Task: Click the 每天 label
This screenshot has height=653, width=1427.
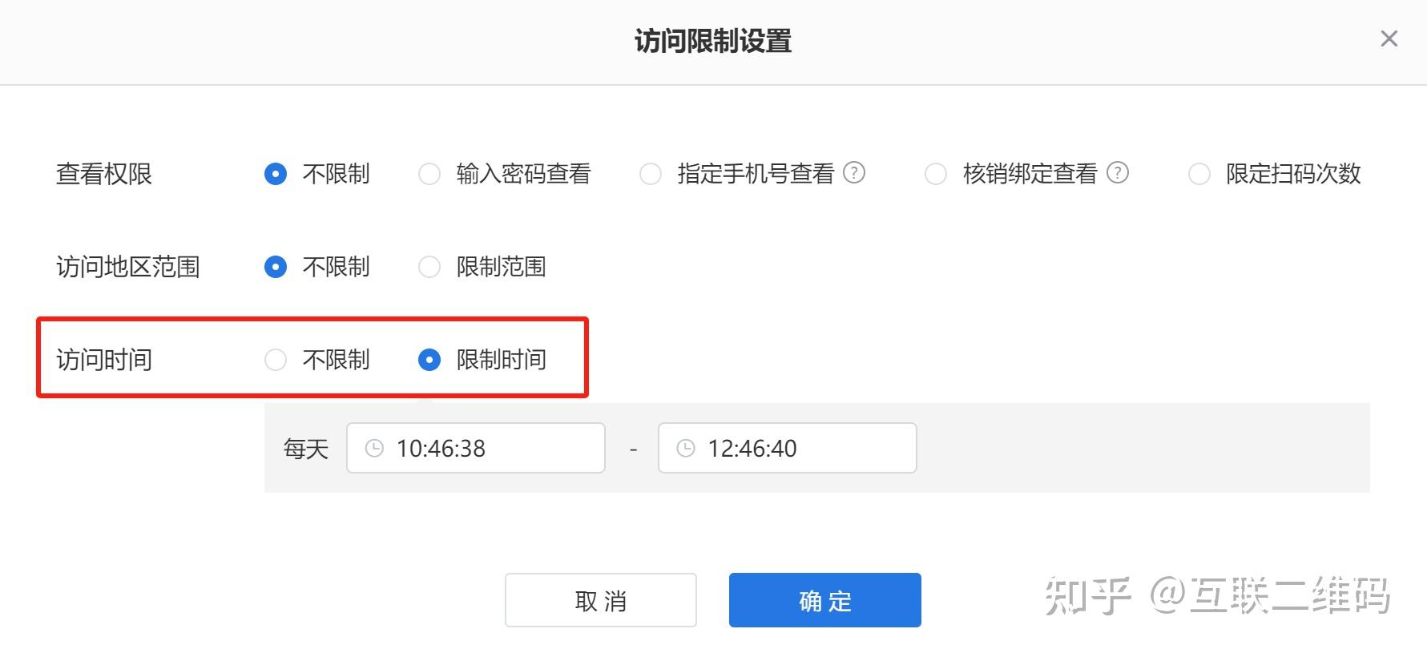Action: (x=306, y=449)
